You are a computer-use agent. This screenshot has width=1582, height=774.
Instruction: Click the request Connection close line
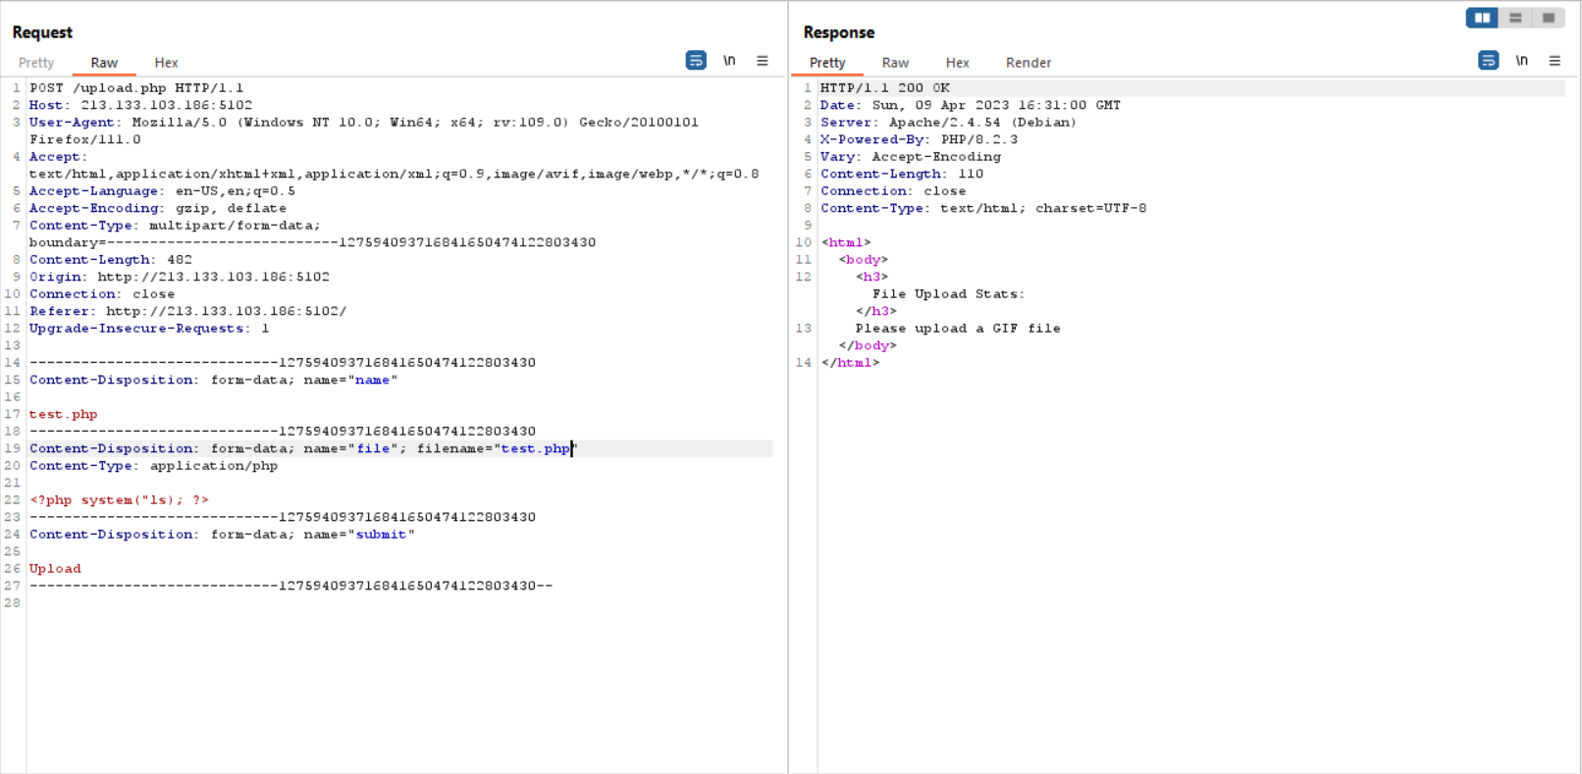tap(102, 294)
